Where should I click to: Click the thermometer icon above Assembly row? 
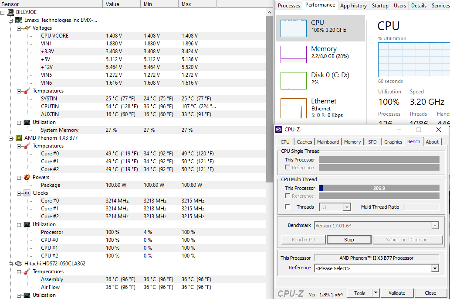[x=27, y=272]
